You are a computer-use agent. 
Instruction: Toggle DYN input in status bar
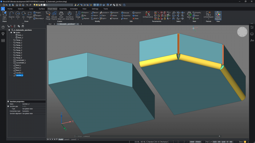pos(219,141)
